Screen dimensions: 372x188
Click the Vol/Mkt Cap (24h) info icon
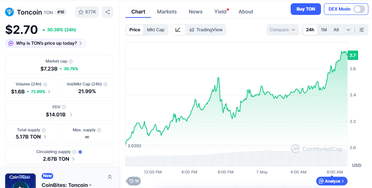105,84
